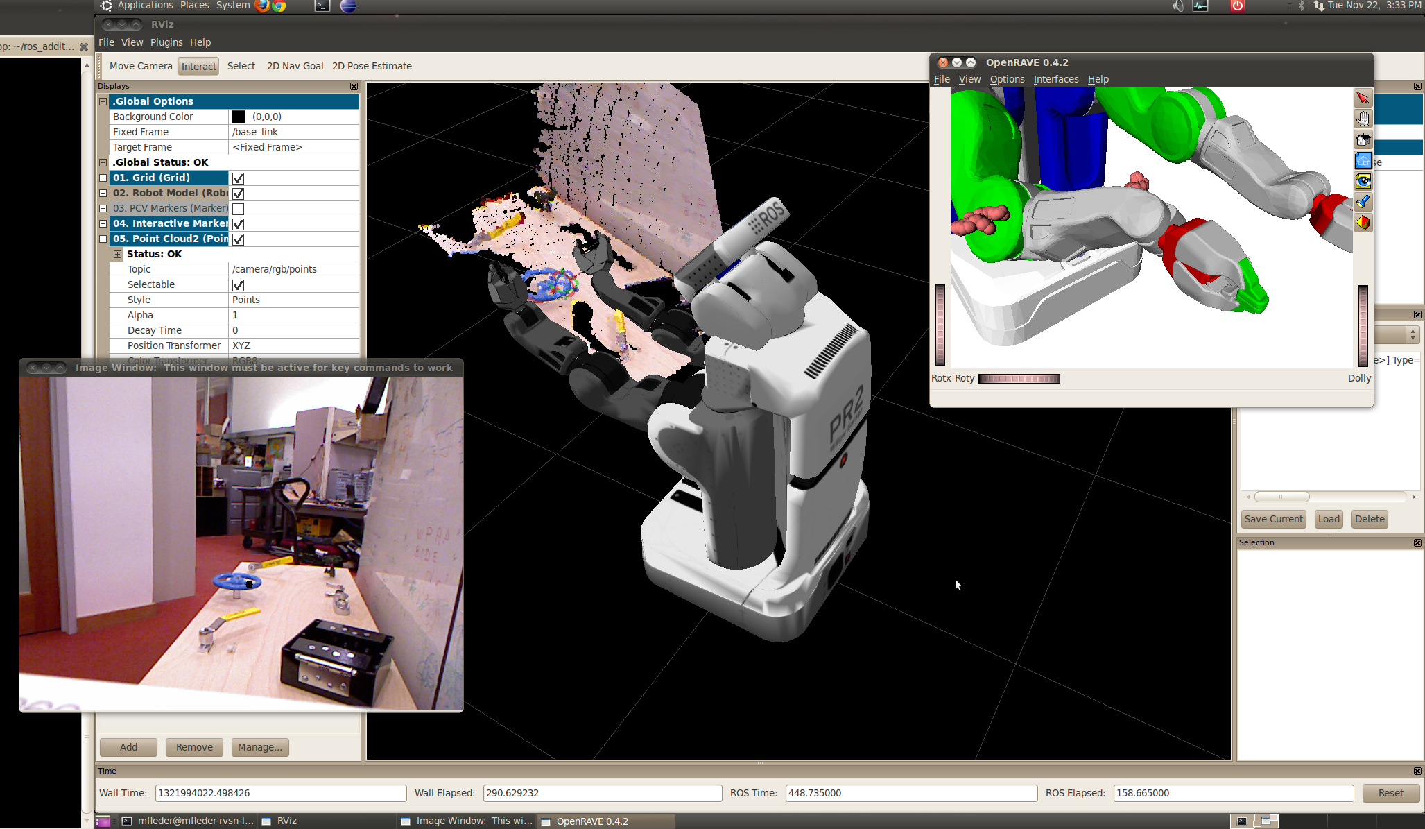Expand the 02. Robot Model tree node

(103, 193)
